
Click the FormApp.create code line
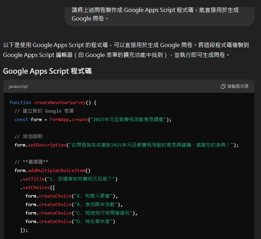pos(93,120)
